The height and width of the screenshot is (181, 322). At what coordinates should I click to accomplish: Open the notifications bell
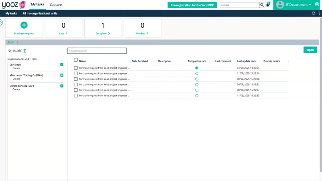(268, 5)
